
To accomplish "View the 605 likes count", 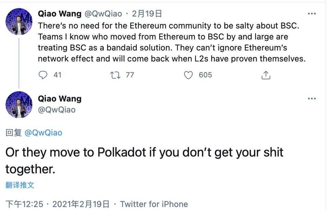I will coord(205,75).
